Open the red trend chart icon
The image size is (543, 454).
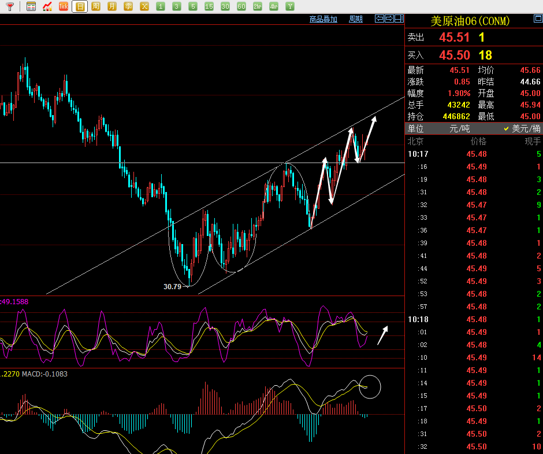point(47,6)
